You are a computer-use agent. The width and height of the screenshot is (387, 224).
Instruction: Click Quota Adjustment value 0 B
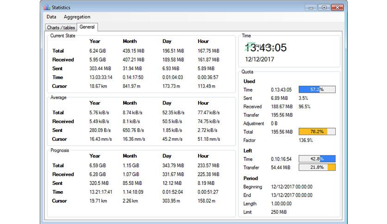click(274, 124)
